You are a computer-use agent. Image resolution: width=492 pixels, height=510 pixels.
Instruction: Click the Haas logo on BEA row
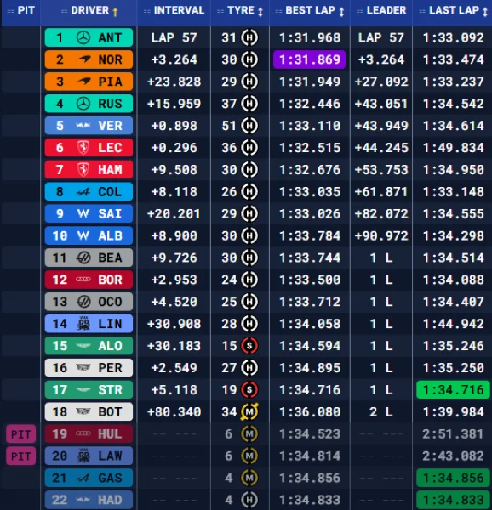click(83, 258)
